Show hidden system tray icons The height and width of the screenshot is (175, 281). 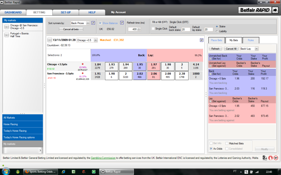[x=241, y=172]
